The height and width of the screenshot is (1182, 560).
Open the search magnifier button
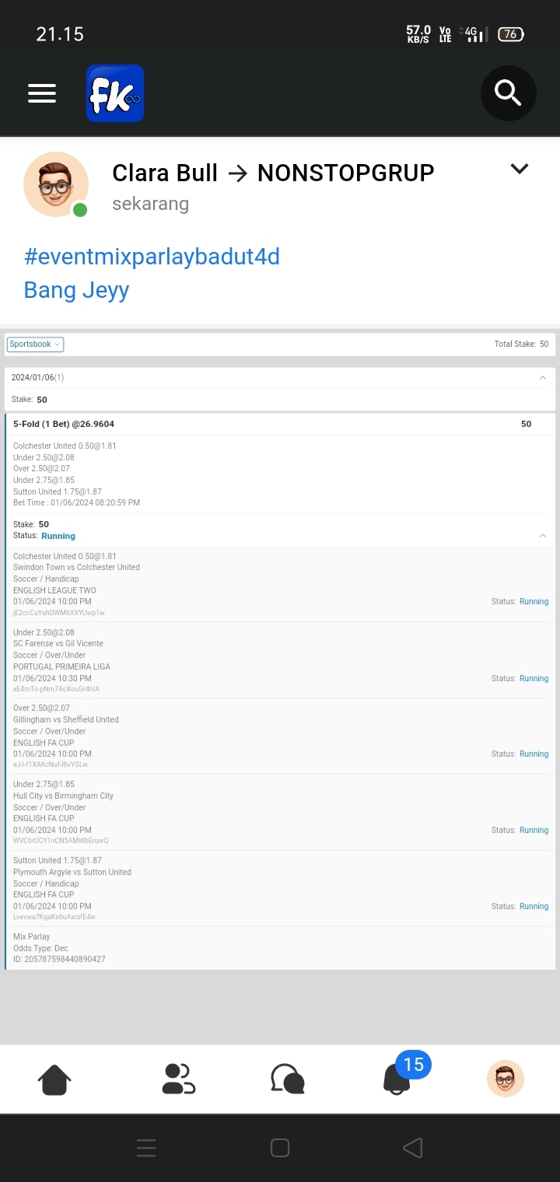[x=508, y=93]
